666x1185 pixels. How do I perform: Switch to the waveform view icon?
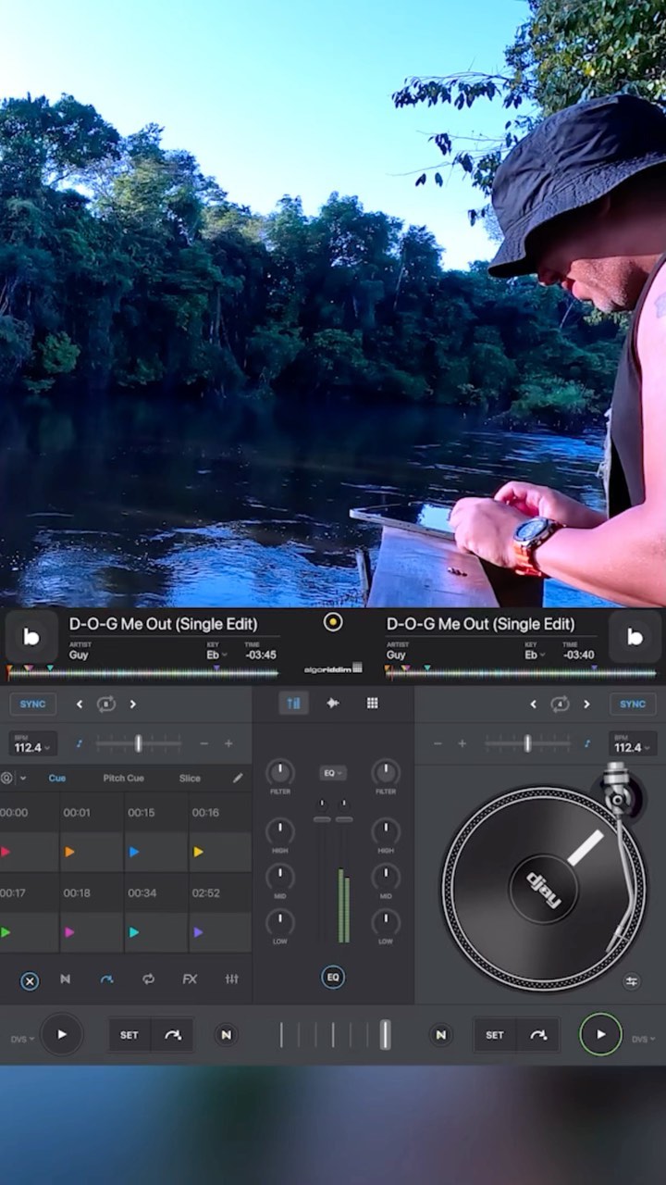point(333,704)
